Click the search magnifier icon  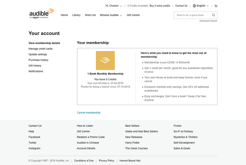pos(213,15)
